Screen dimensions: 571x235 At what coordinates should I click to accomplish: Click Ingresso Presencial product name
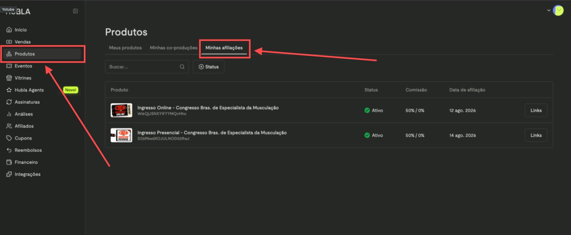212,132
